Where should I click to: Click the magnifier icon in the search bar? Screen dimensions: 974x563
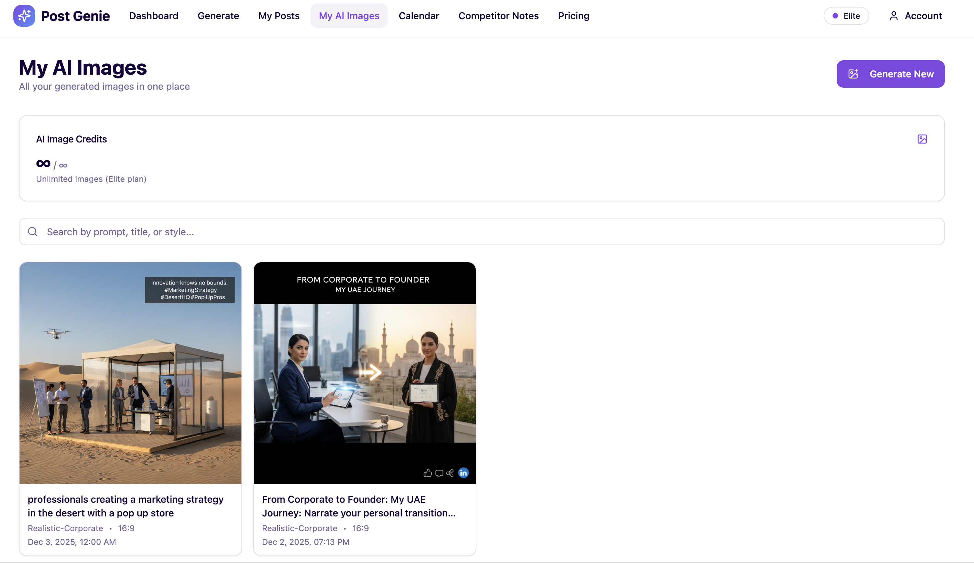click(33, 232)
